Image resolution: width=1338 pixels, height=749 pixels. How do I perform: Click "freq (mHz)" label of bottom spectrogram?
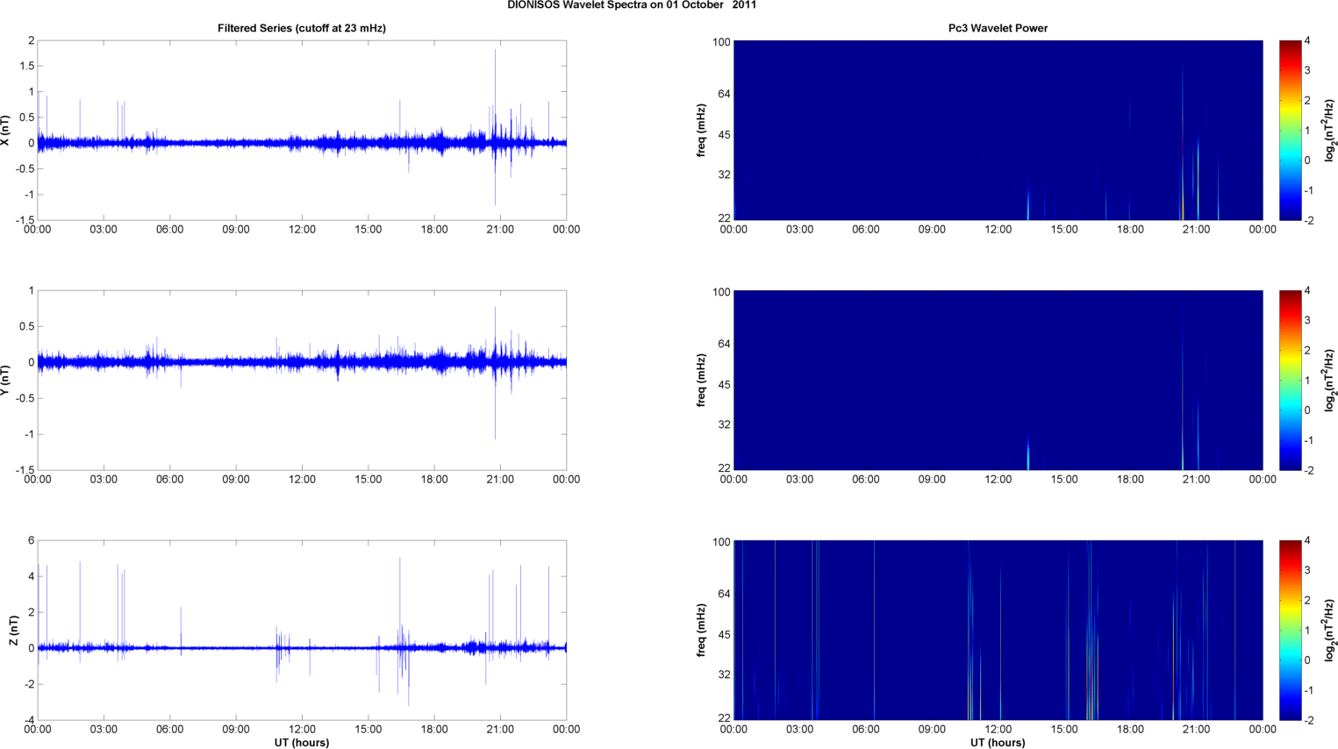click(x=702, y=630)
